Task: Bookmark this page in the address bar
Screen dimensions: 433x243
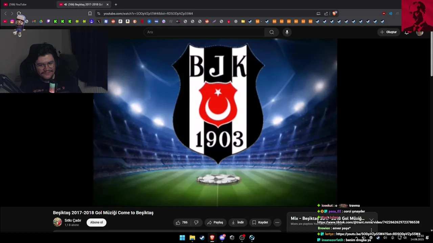Action: tap(90, 13)
